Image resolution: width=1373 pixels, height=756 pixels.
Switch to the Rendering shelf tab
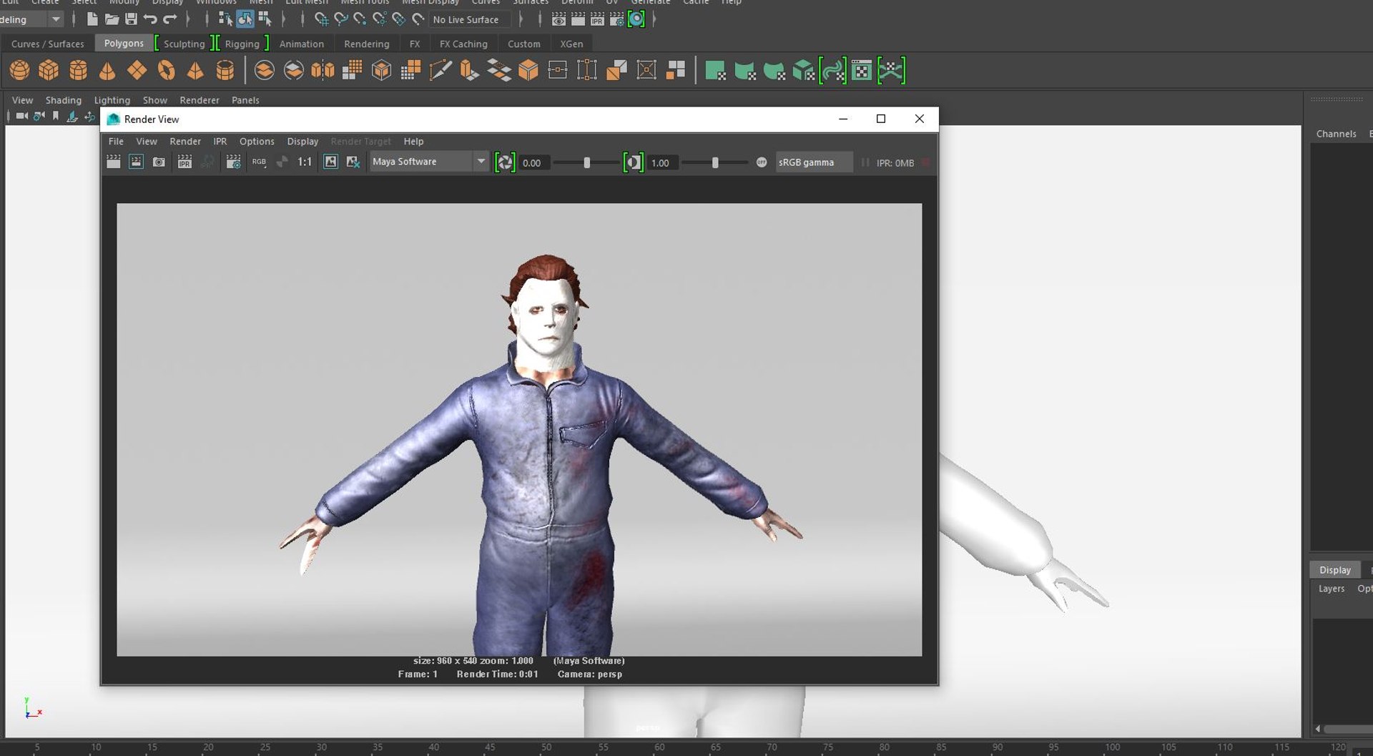click(x=366, y=44)
